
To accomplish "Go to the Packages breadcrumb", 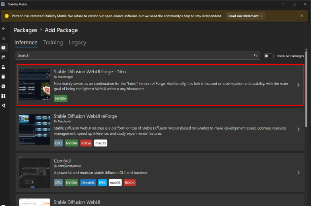I will [x=26, y=30].
